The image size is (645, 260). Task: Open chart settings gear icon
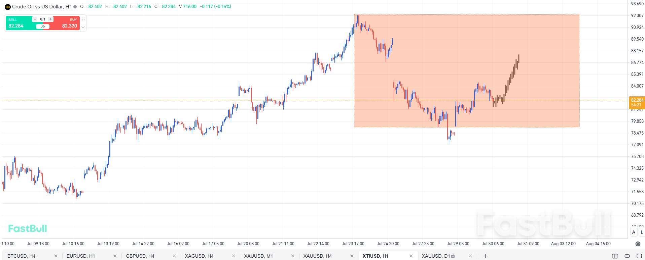(x=638, y=244)
